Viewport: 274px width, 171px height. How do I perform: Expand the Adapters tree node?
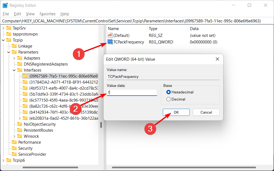tap(14, 58)
